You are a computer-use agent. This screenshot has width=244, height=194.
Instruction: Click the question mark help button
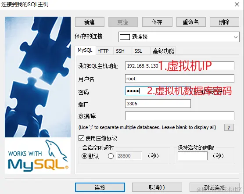pyautogui.click(x=229, y=127)
